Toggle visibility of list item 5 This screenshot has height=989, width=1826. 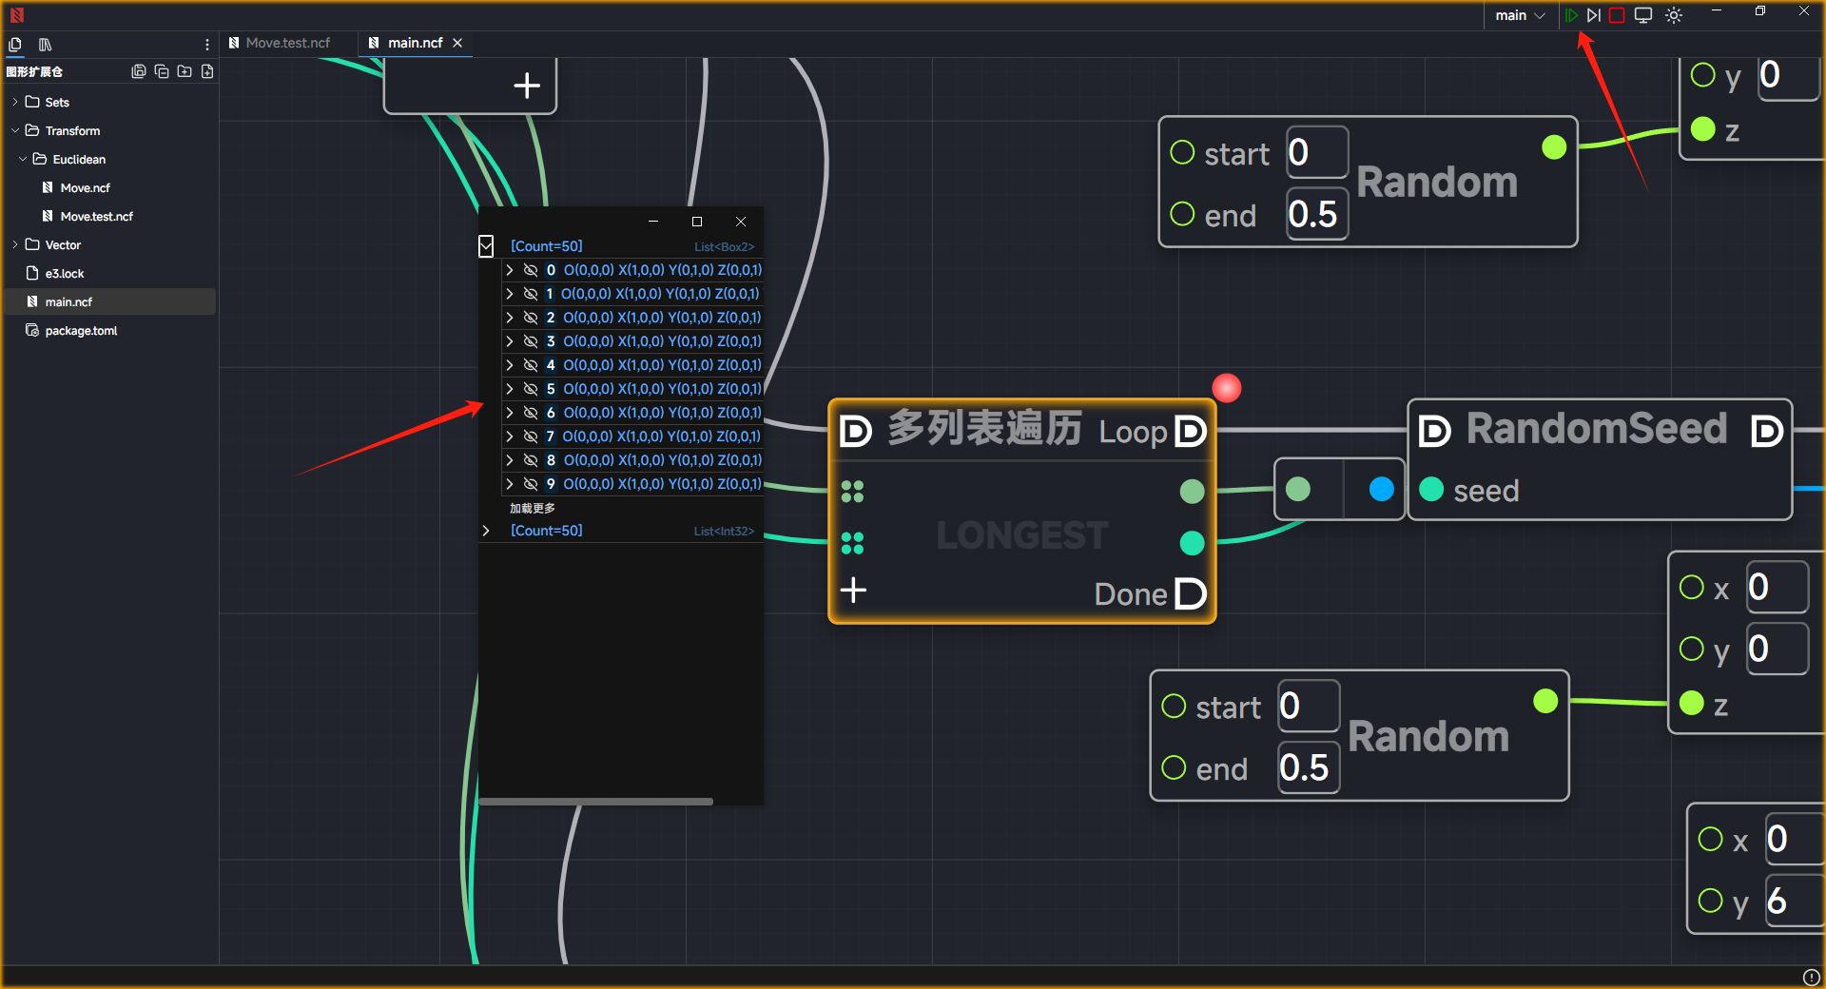[531, 389]
